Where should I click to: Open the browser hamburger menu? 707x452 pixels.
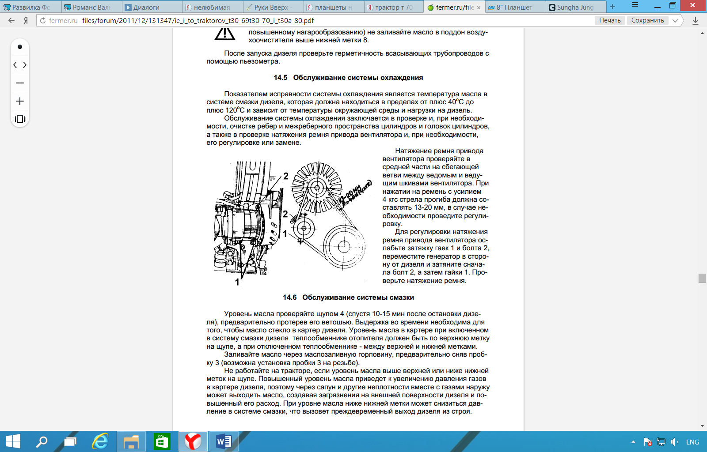click(x=635, y=5)
